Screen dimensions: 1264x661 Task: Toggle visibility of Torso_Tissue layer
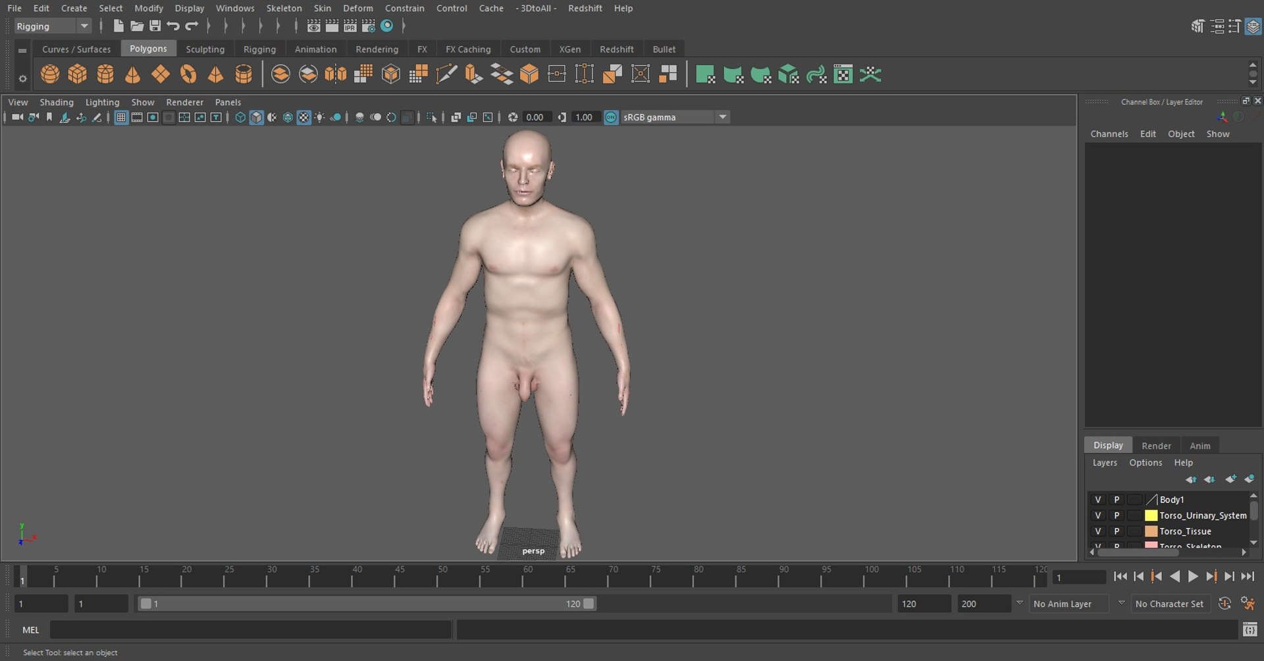1097,531
